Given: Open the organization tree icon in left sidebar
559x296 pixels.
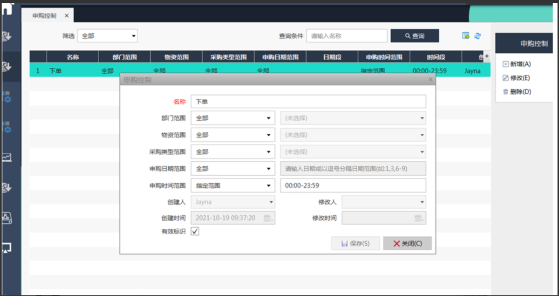Looking at the screenshot, I should pos(7,217).
